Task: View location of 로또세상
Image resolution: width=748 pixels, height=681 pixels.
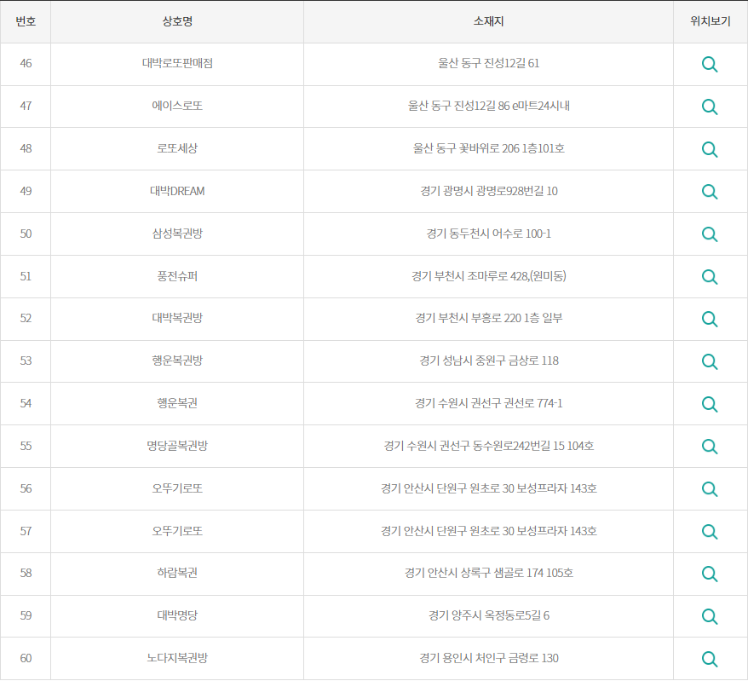Action: pyautogui.click(x=710, y=148)
